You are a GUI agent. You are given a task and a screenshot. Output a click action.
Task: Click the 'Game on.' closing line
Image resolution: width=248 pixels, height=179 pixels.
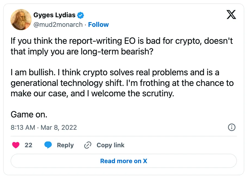(29, 114)
